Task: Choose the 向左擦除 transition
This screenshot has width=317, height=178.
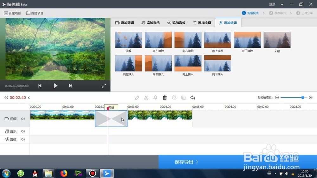Action: [158, 40]
